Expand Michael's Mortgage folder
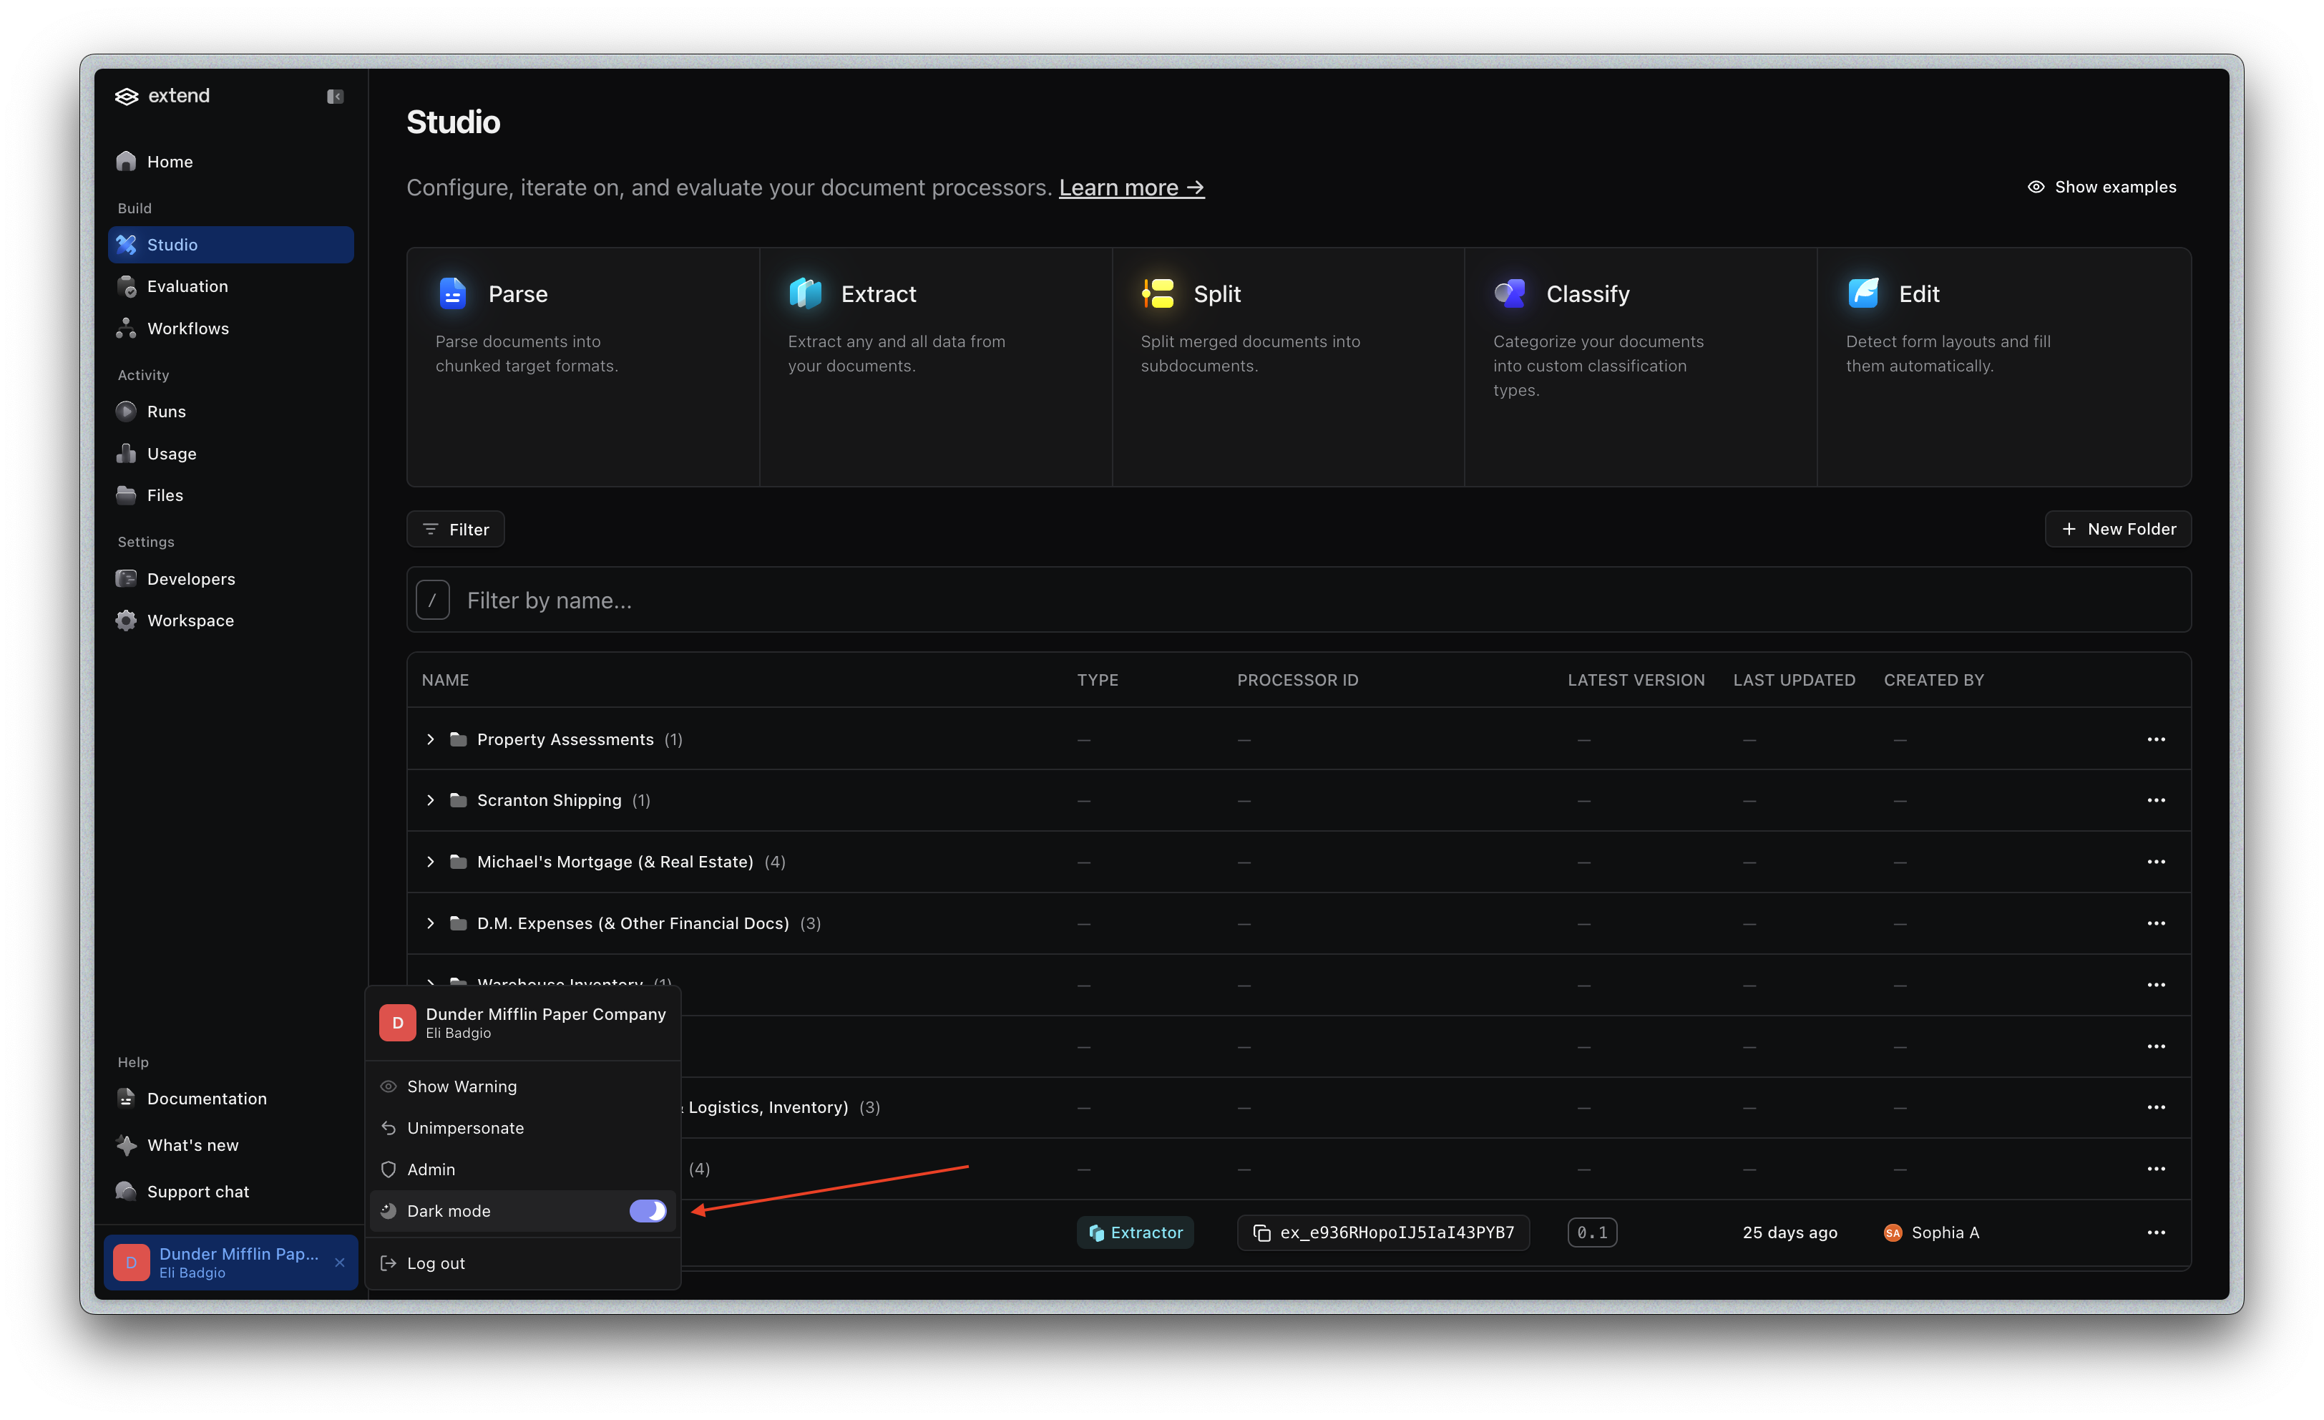 point(431,862)
